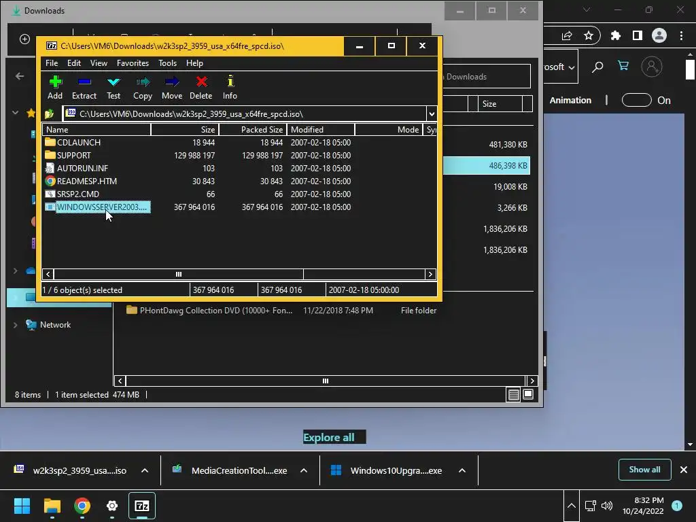Click the search magnifier on the web page
696x522 pixels.
pos(597,67)
